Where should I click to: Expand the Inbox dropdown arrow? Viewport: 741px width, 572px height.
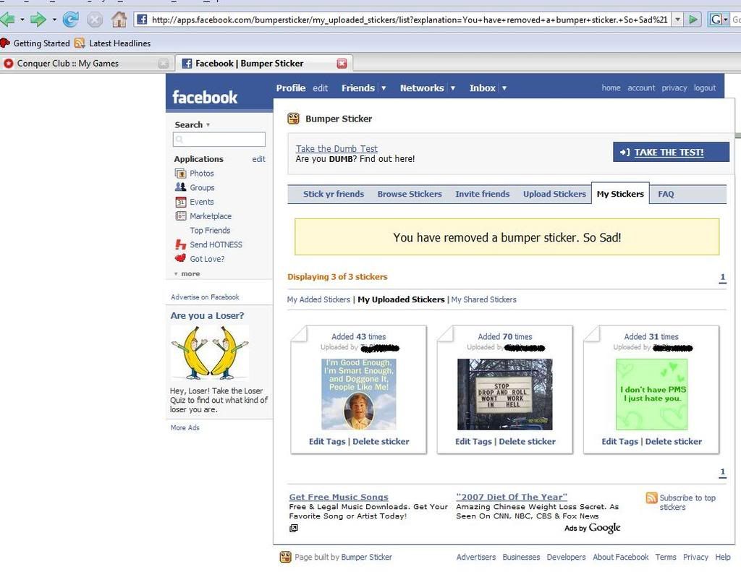coord(504,88)
